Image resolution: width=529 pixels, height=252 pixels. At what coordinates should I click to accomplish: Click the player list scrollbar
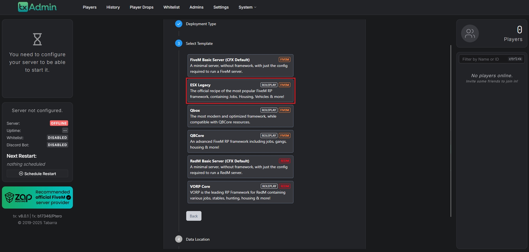(x=451, y=130)
